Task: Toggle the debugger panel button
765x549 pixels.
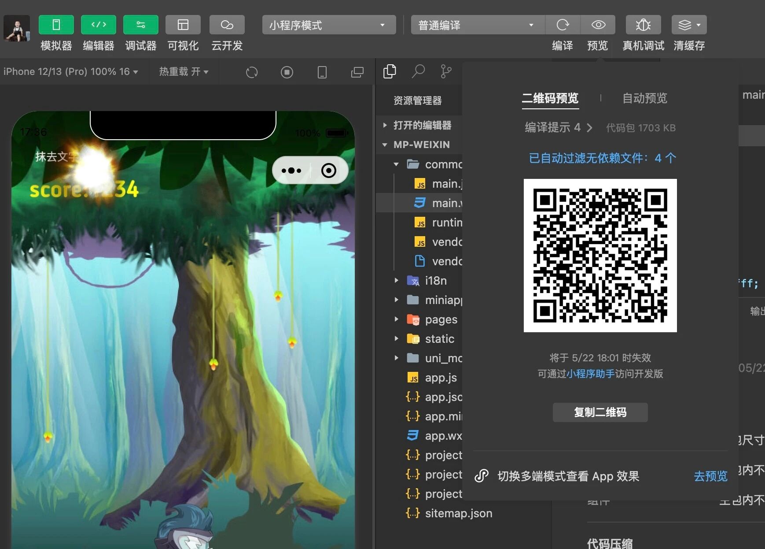Action: [140, 25]
